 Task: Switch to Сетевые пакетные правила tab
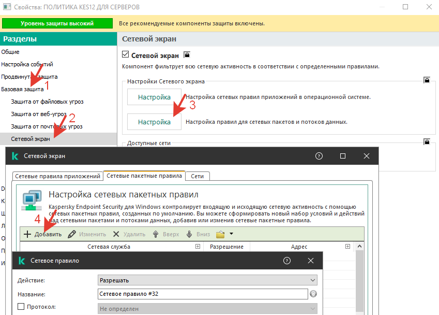tap(144, 176)
